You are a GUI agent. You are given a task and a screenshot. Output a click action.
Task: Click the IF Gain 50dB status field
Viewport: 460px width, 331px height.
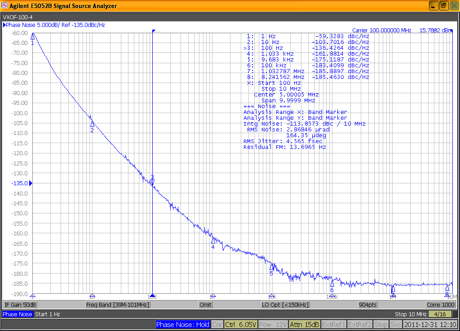tap(20, 305)
